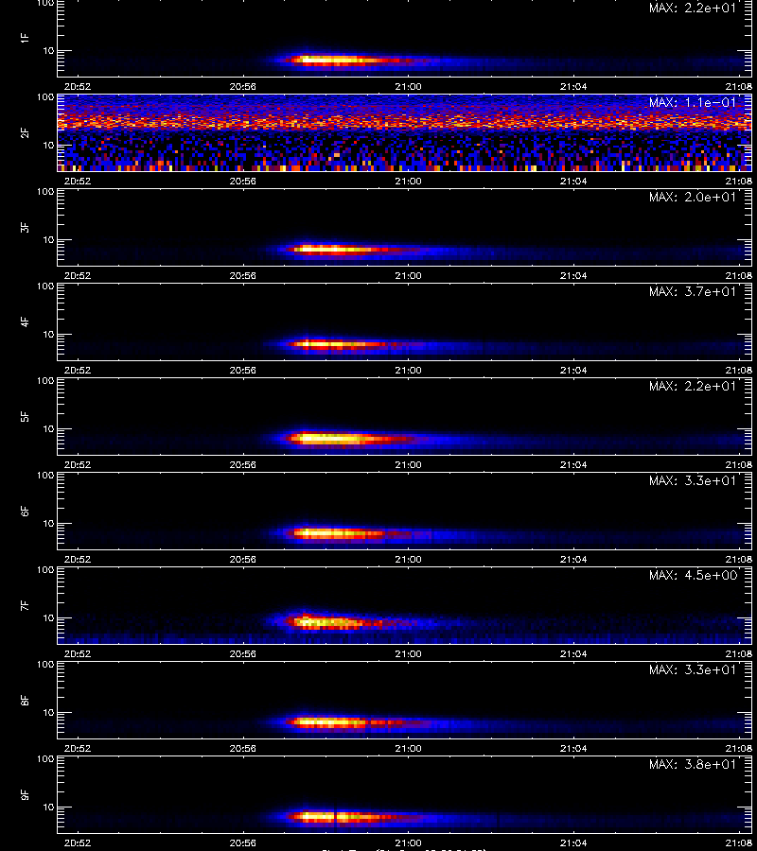Click the 100 y-axis label of 7F panel

click(x=45, y=570)
